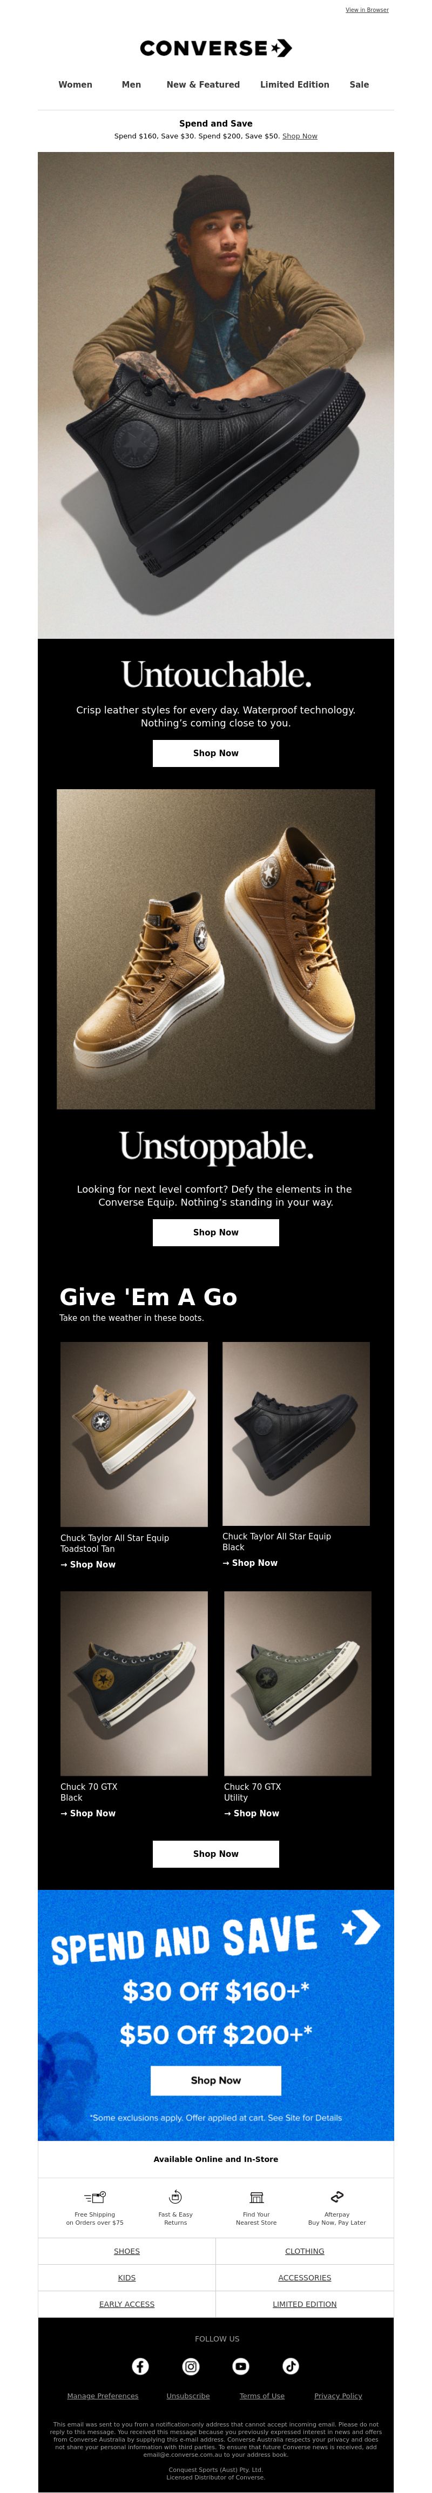The width and height of the screenshot is (432, 2493).
Task: Click the Afterpay icon
Action: tap(336, 2197)
